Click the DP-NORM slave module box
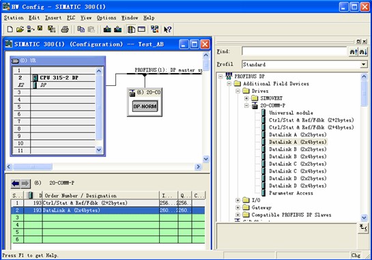 (145, 106)
